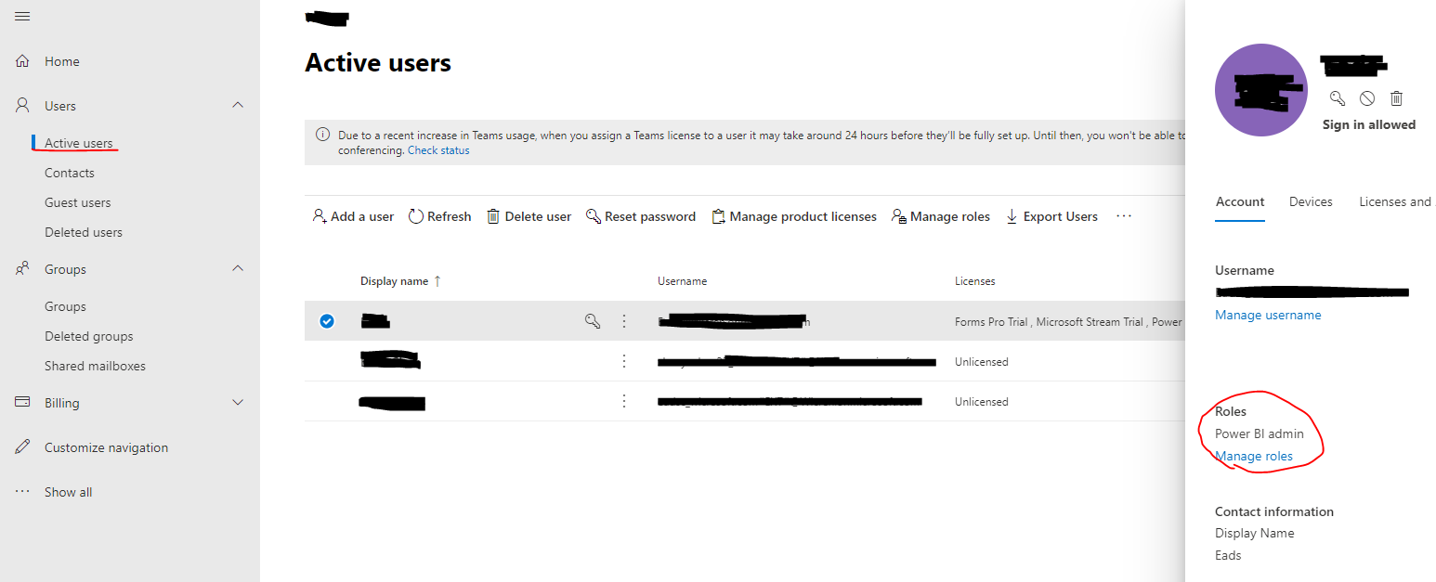1436x582 pixels.
Task: Click the reset password key icon in details panel
Action: pos(1337,97)
